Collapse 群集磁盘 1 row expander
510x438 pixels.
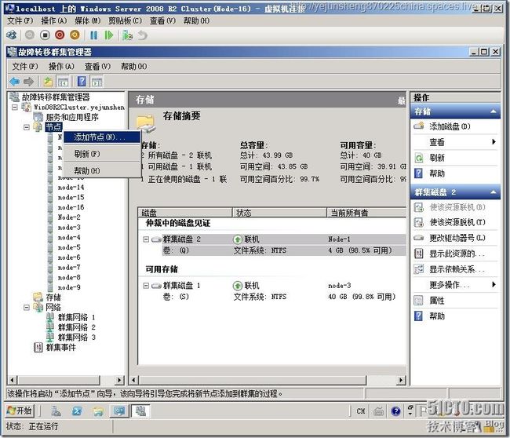pyautogui.click(x=146, y=286)
